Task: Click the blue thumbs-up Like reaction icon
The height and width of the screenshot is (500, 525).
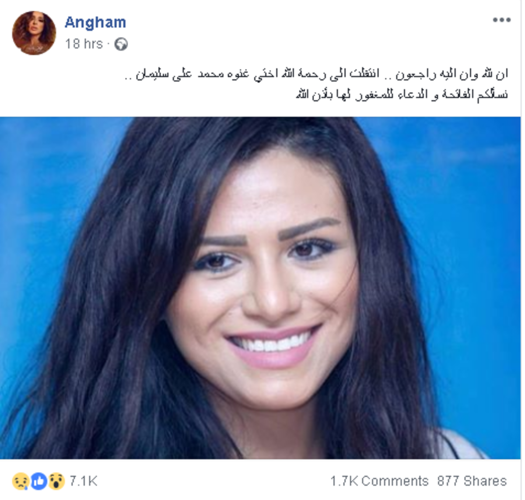Action: coord(39,481)
